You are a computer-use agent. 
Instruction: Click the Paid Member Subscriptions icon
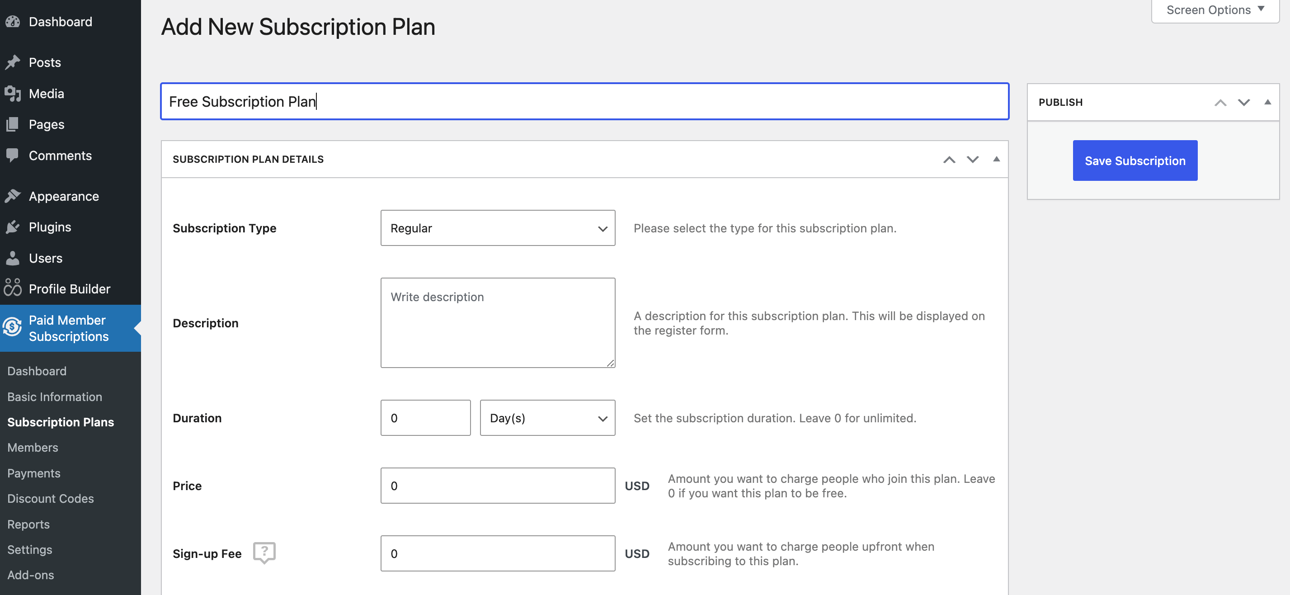coord(13,327)
